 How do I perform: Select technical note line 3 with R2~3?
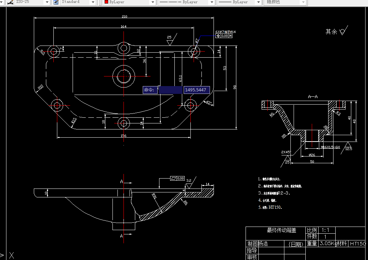coord(274,193)
